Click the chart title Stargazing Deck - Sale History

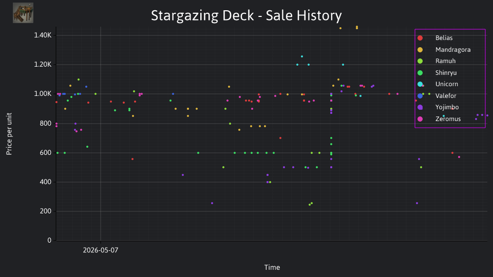click(246, 15)
